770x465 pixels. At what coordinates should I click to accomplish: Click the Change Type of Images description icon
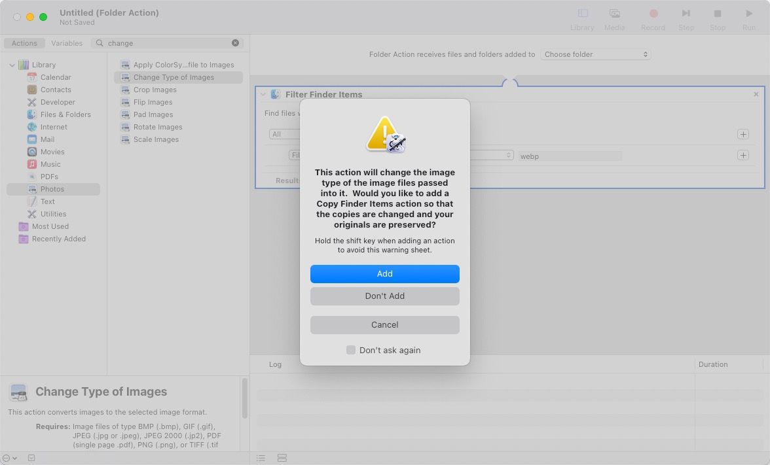18,392
